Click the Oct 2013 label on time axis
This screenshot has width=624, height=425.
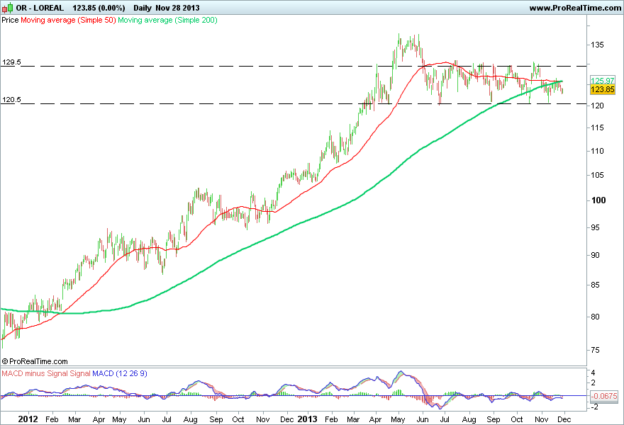click(x=516, y=419)
